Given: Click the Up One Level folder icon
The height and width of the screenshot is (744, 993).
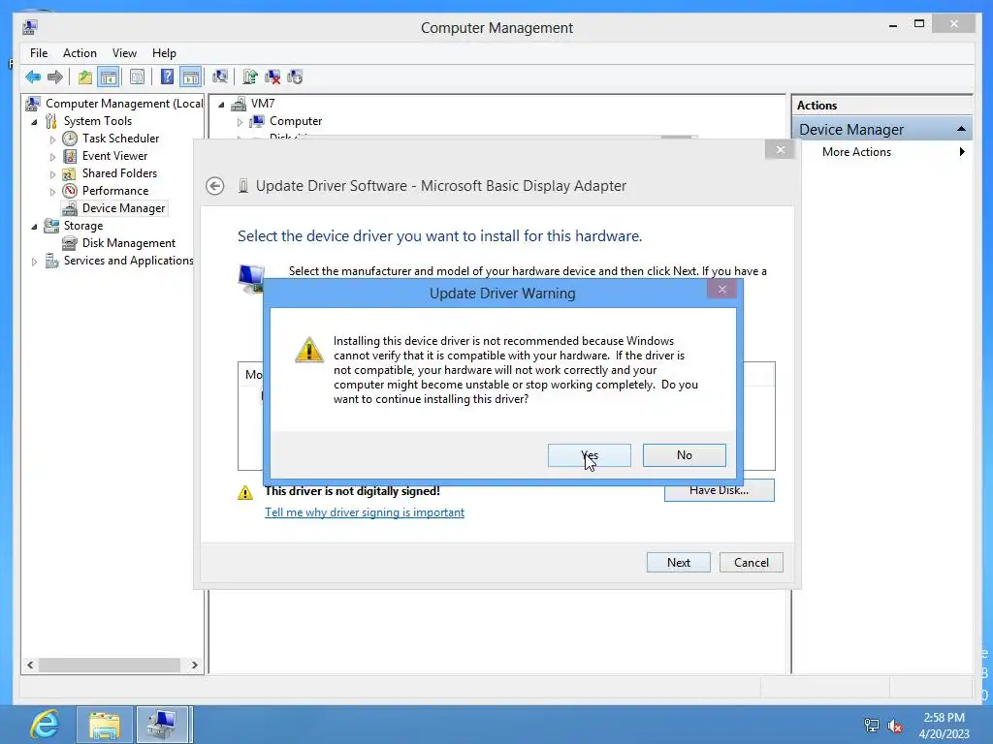Looking at the screenshot, I should click(x=85, y=77).
